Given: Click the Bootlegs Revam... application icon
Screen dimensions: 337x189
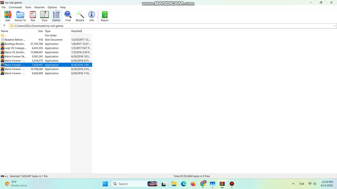Looking at the screenshot, I should click(x=2, y=44).
